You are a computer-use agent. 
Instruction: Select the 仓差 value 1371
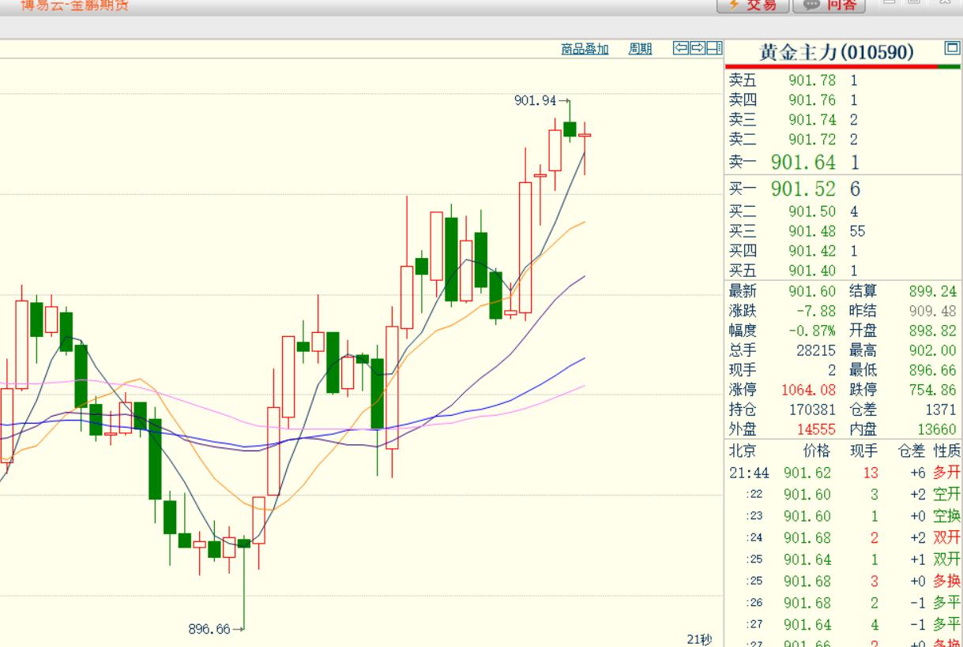pyautogui.click(x=940, y=410)
